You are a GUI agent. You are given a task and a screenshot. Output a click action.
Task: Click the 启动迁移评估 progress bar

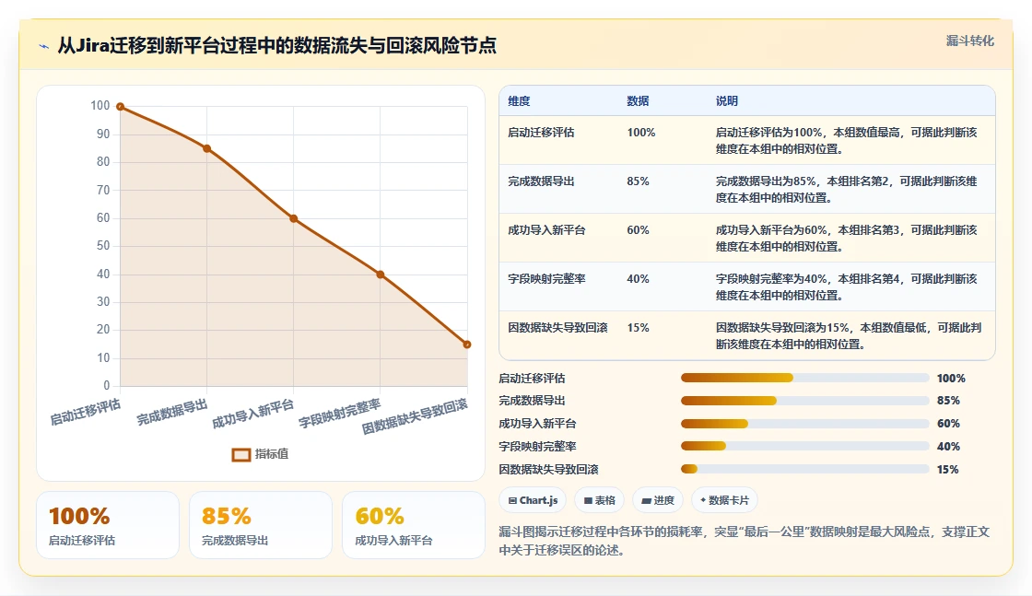click(x=805, y=378)
